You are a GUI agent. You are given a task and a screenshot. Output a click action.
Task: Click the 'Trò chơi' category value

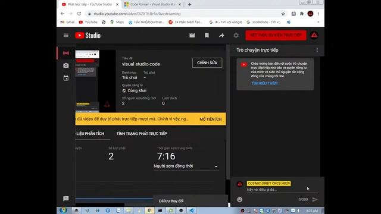[x=130, y=78]
